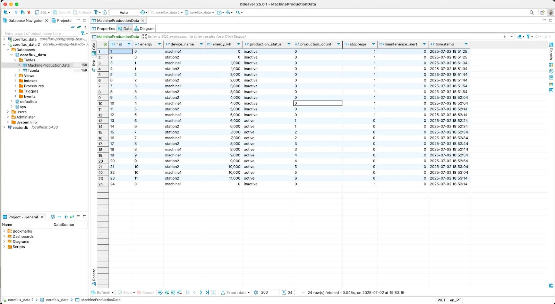Click the Reconnect database toolbar icon
Image resolution: width=555 pixels, height=304 pixels.
23,12
